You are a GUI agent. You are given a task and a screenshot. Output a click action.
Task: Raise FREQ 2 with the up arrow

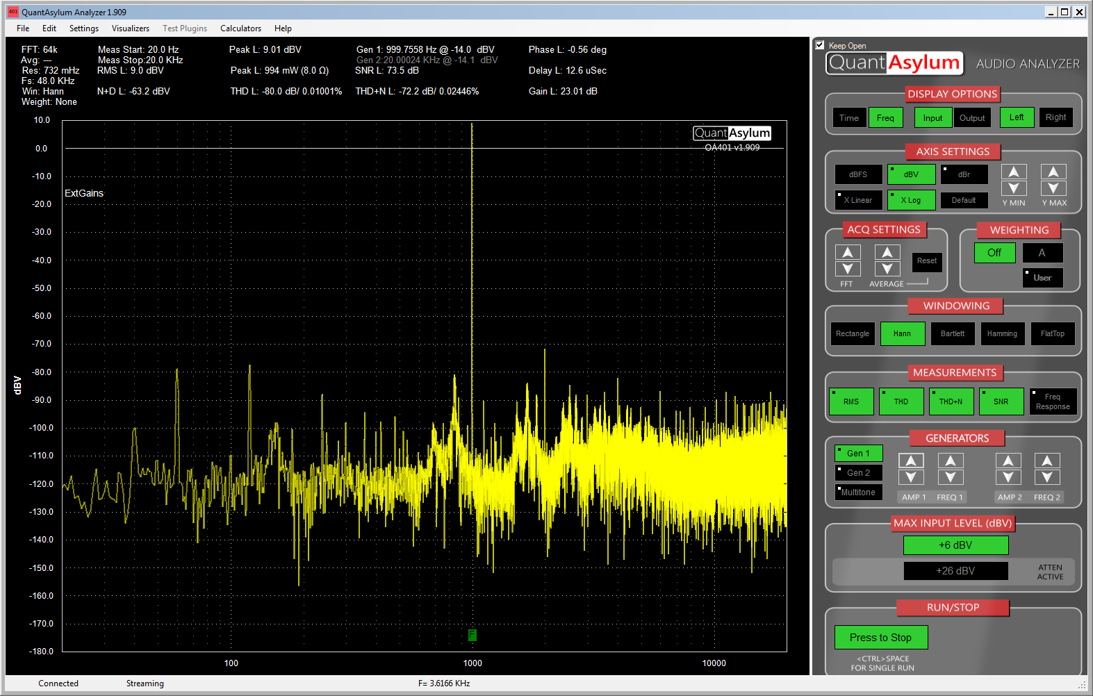1047,461
